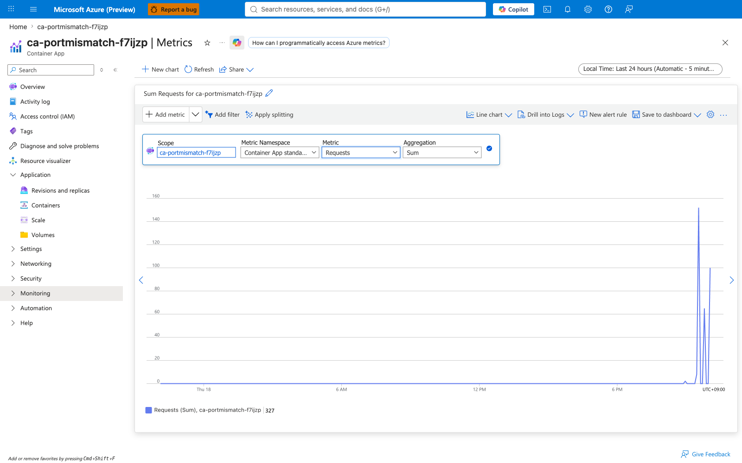742x463 pixels.
Task: Click New alert rule
Action: (603, 114)
